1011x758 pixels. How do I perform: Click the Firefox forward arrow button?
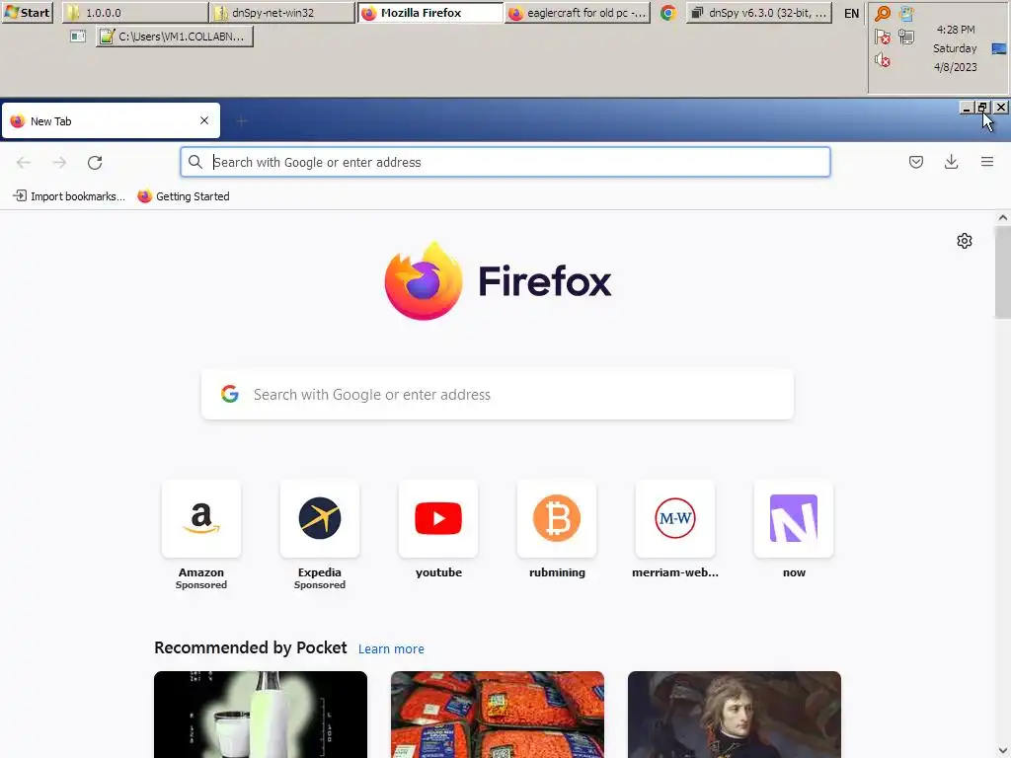[59, 163]
